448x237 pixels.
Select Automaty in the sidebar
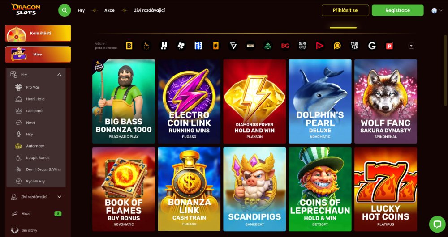pyautogui.click(x=35, y=146)
